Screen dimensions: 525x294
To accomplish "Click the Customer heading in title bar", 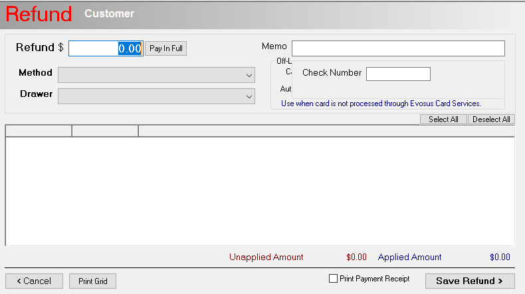I will [109, 14].
